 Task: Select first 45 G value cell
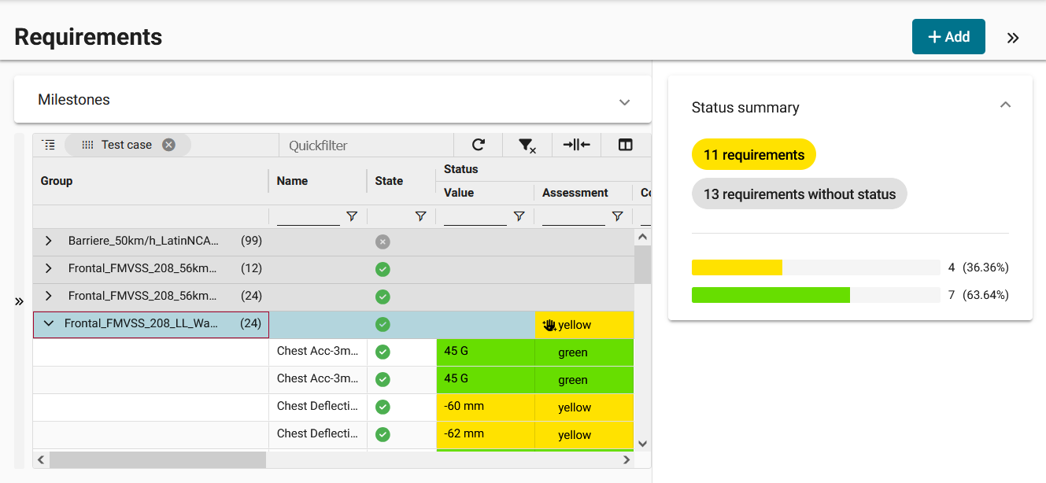pos(486,352)
